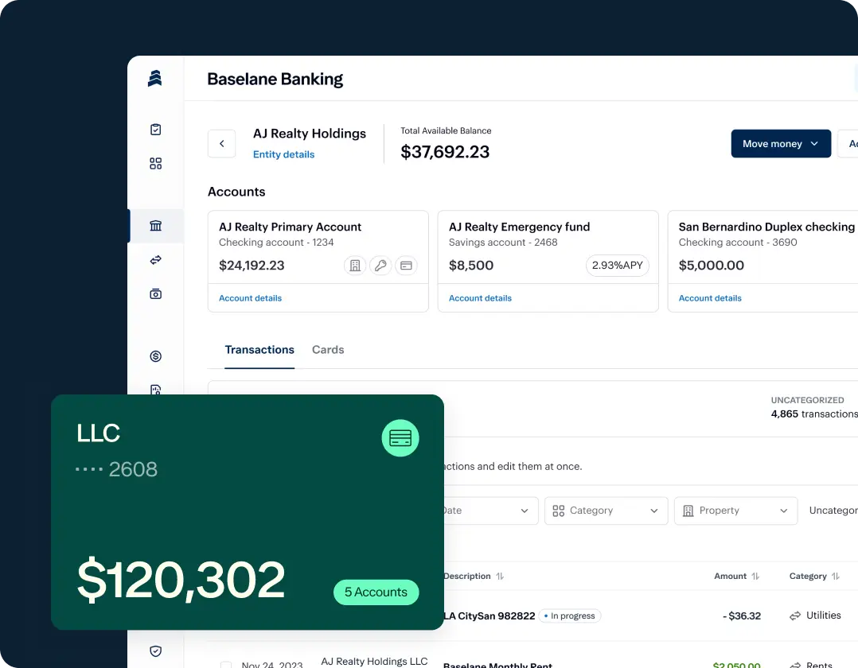
Task: Click the LA CitySan 982822 description
Action: (489, 616)
